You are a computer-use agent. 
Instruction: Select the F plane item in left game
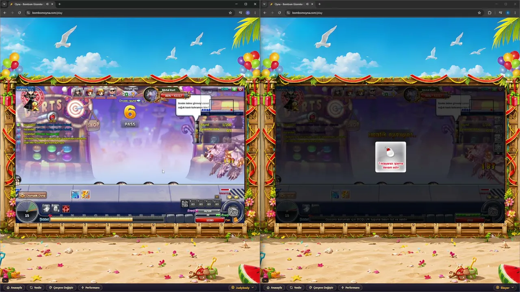click(x=46, y=208)
